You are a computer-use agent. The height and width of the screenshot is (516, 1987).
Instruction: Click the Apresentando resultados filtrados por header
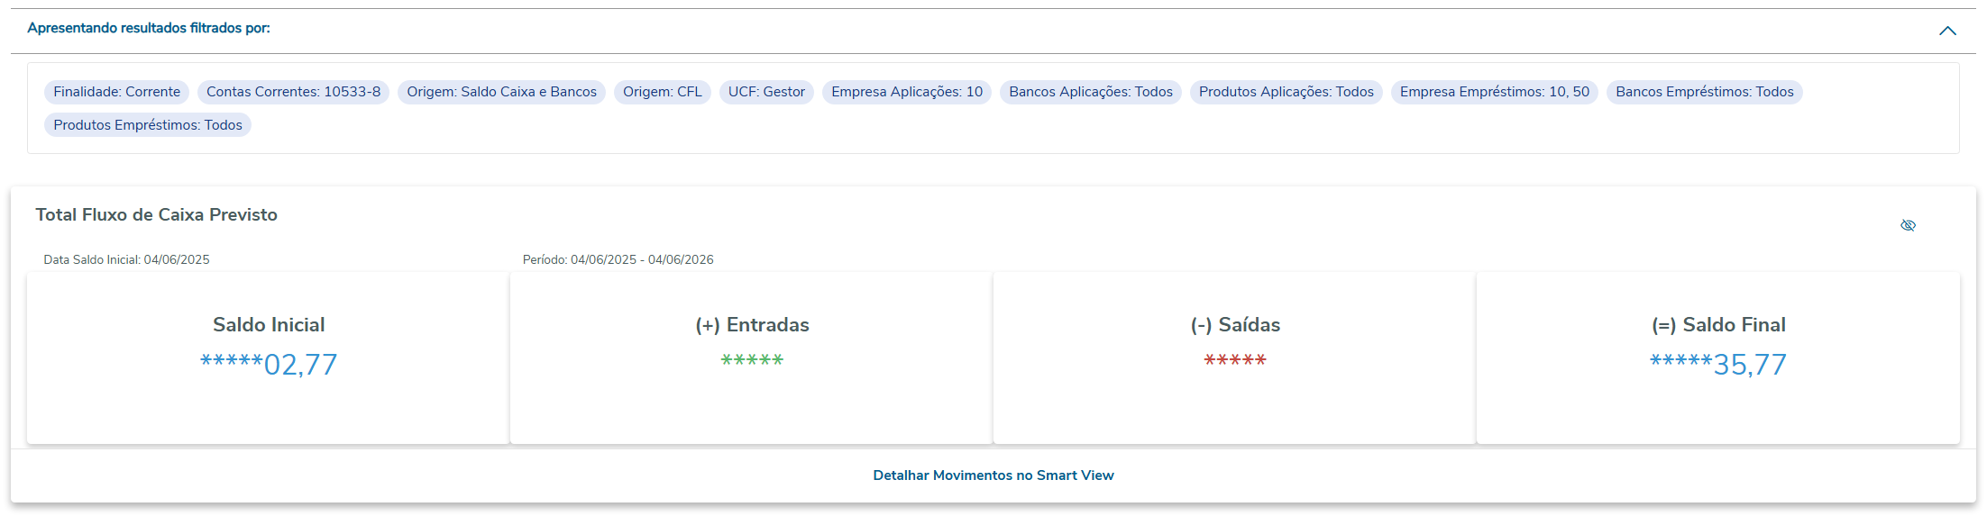point(149,28)
